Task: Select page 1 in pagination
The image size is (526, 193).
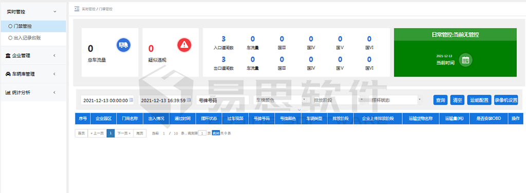Action: (111, 133)
